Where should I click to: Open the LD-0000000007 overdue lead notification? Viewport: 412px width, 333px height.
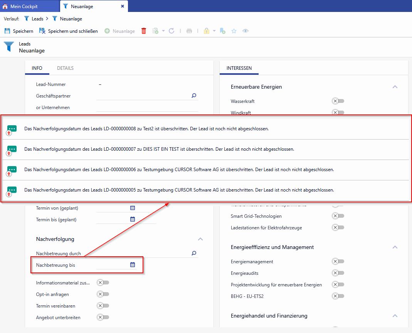[159, 149]
